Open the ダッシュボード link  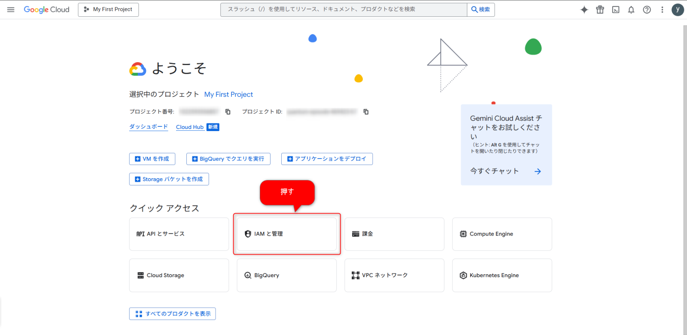[x=149, y=127]
